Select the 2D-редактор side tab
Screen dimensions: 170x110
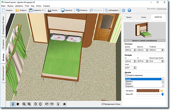[3, 44]
